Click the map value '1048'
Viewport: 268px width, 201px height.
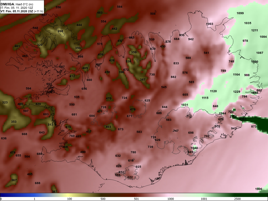(x=194, y=148)
